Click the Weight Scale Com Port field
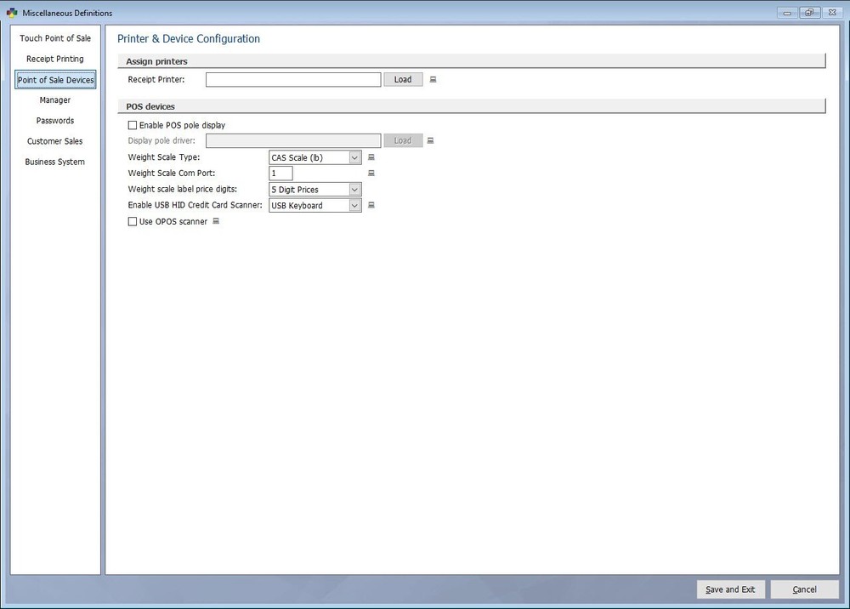850x609 pixels. click(x=280, y=174)
